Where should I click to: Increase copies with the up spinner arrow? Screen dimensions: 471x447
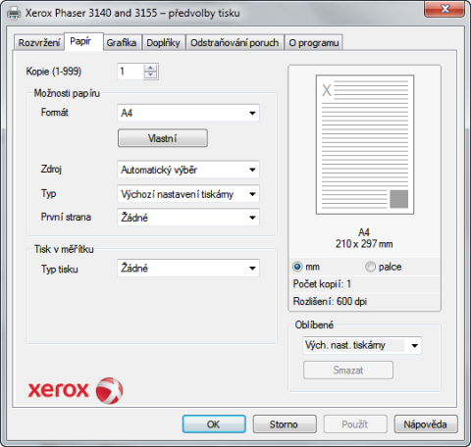click(x=150, y=68)
